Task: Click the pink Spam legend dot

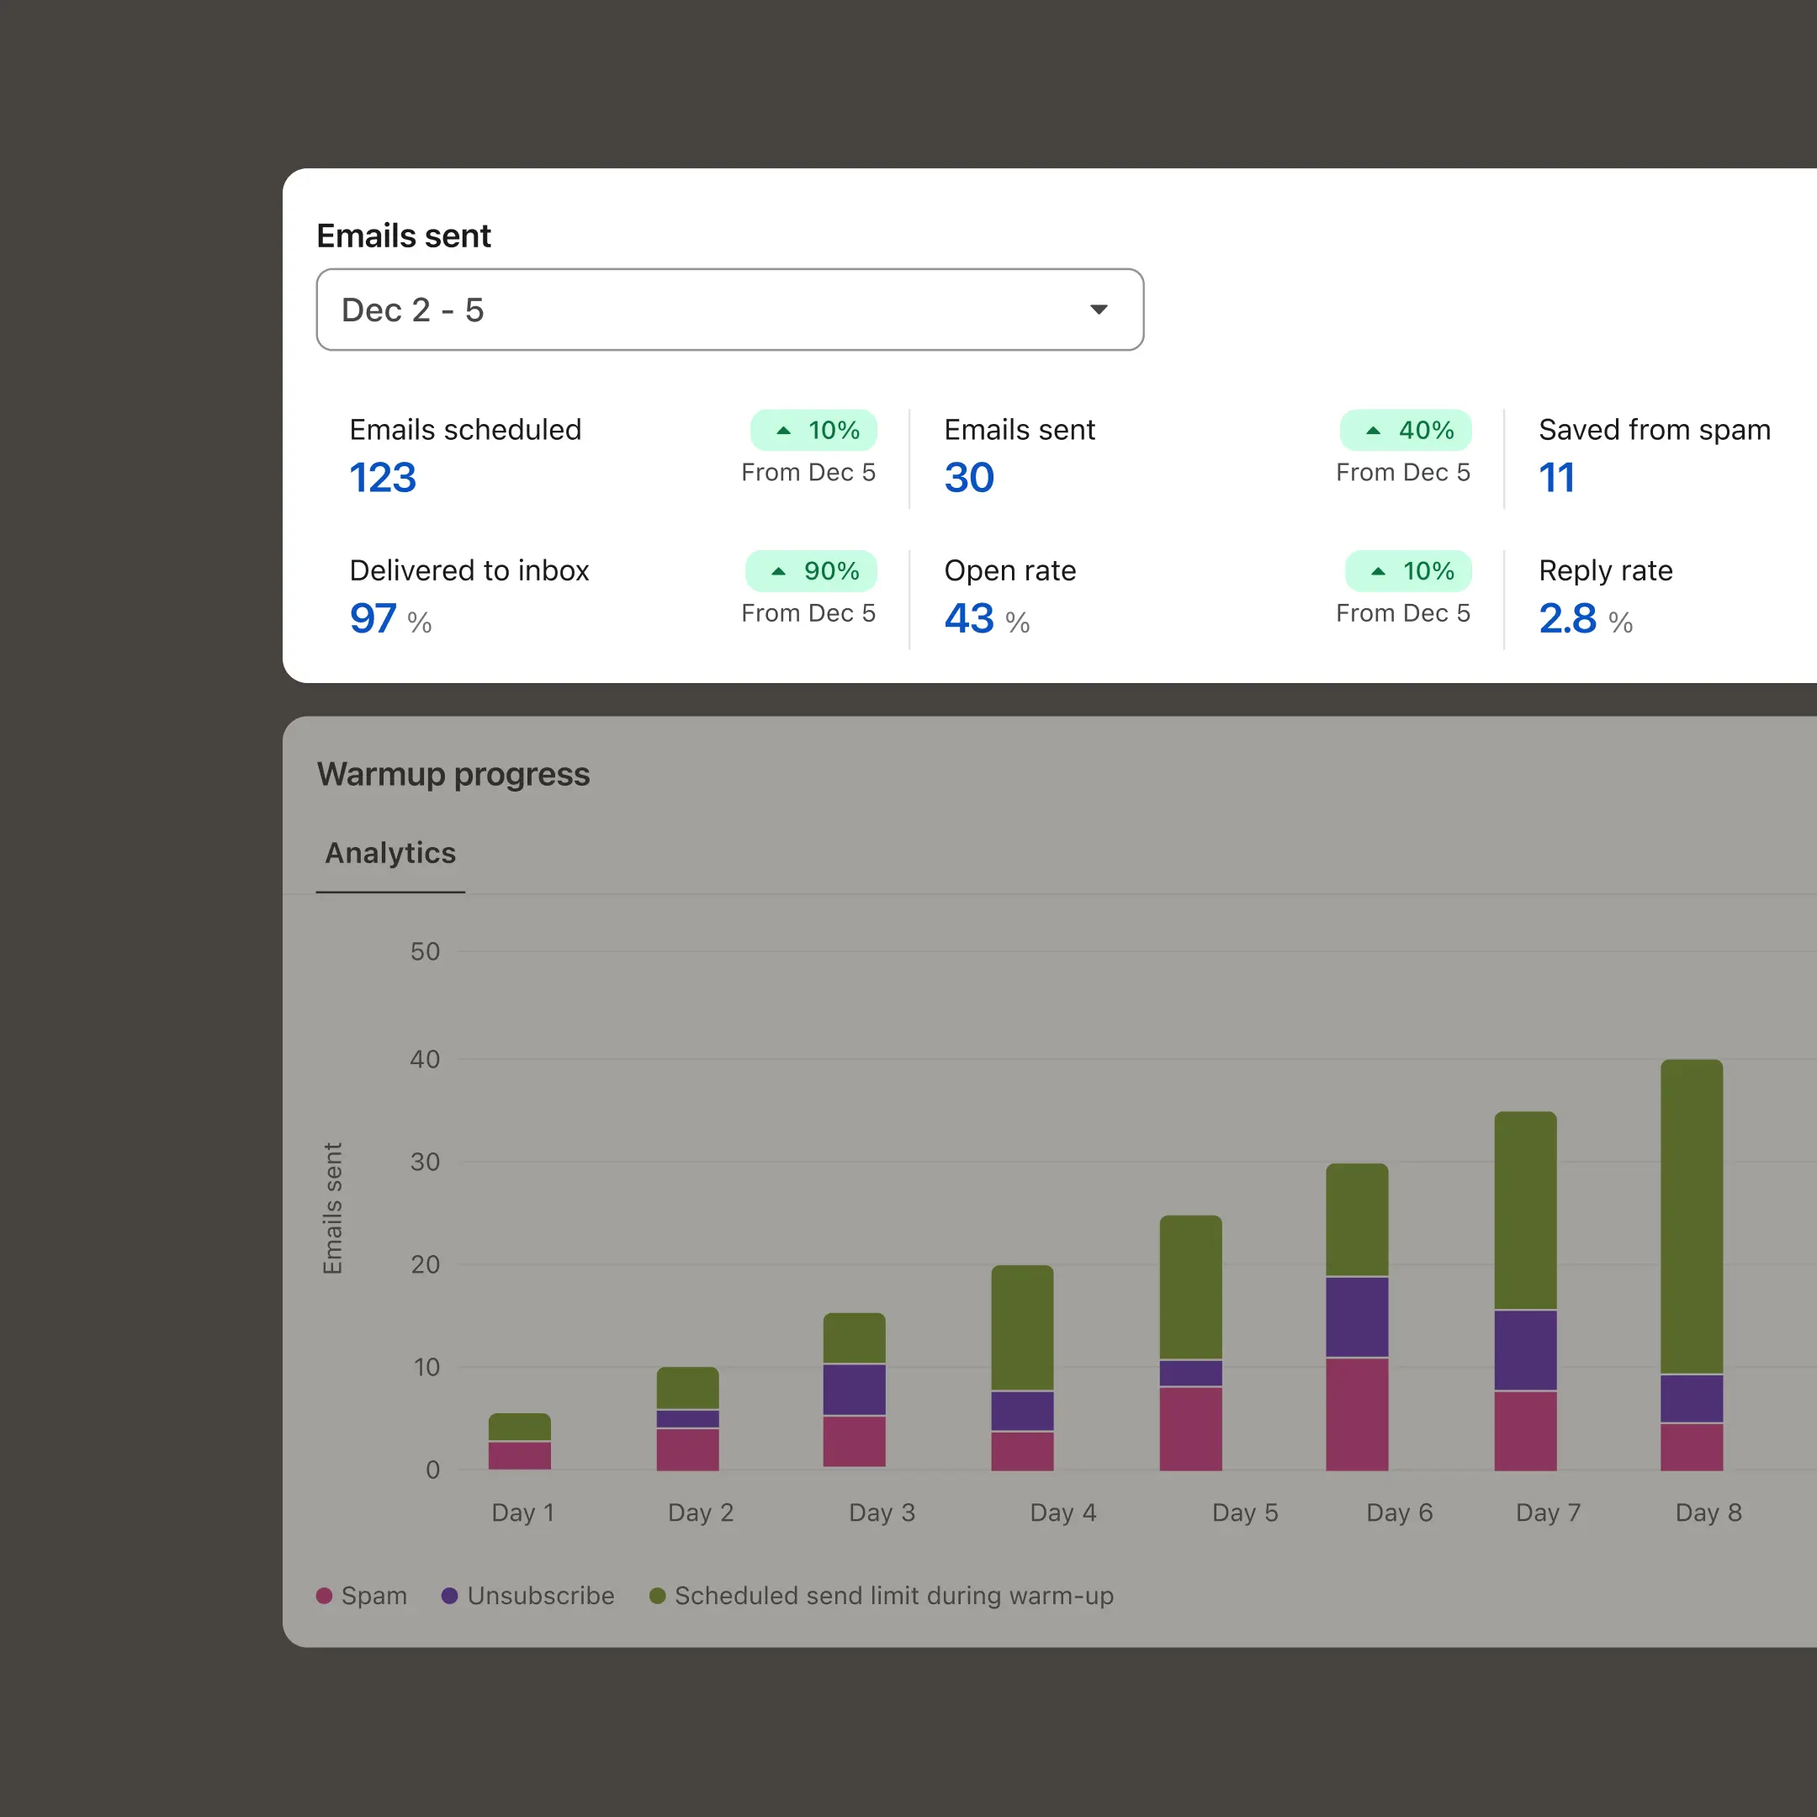Action: point(325,1595)
